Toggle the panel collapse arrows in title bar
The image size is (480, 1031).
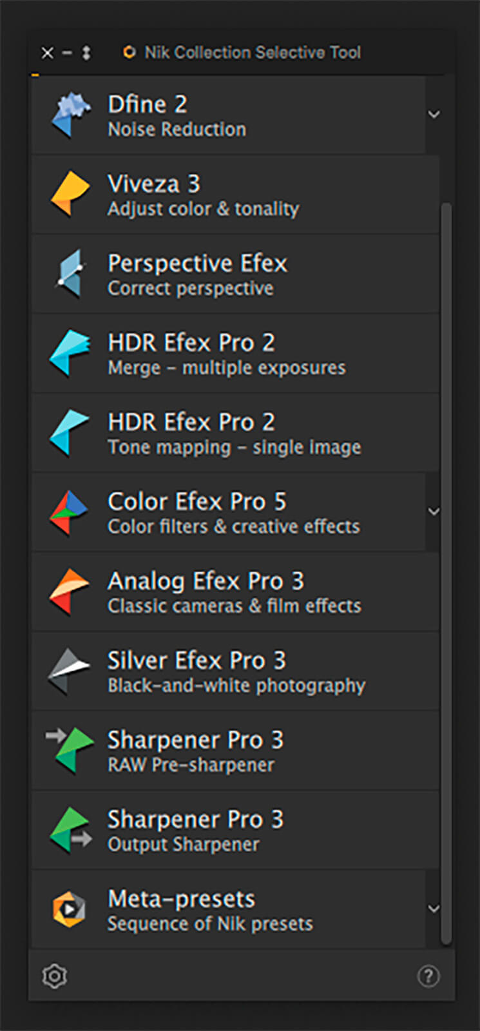coord(86,53)
